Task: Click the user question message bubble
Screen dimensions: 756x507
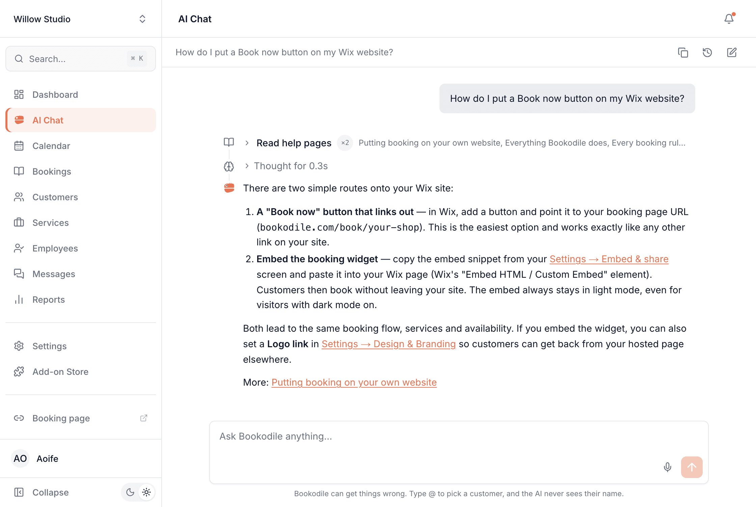Action: point(567,98)
